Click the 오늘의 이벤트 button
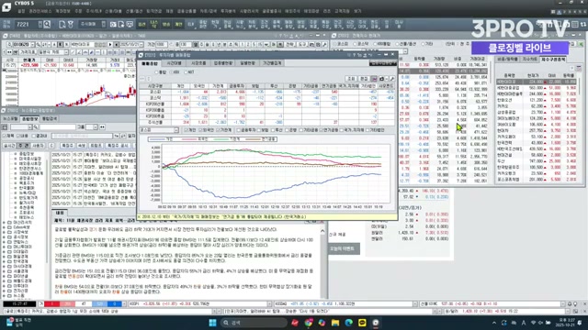This screenshot has height=330, width=588. (x=342, y=248)
